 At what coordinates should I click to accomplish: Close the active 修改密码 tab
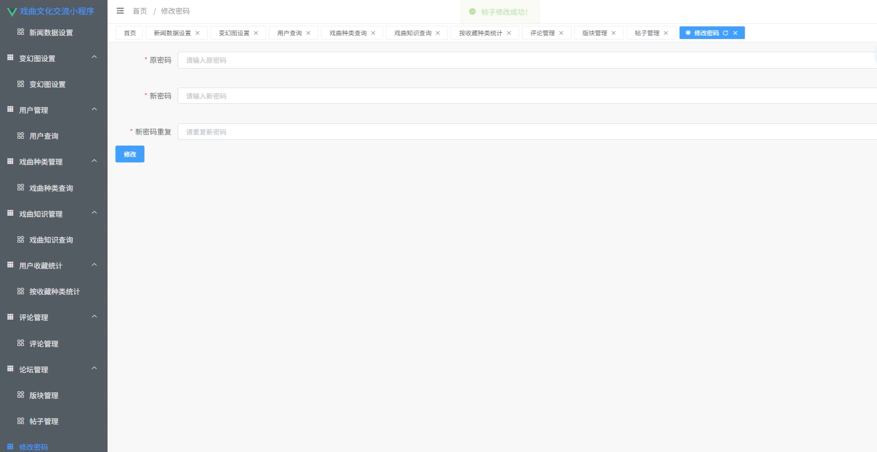point(735,33)
